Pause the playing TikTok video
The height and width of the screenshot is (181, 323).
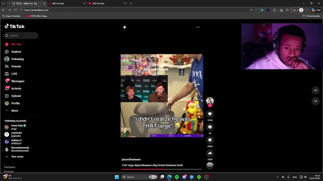point(162,96)
